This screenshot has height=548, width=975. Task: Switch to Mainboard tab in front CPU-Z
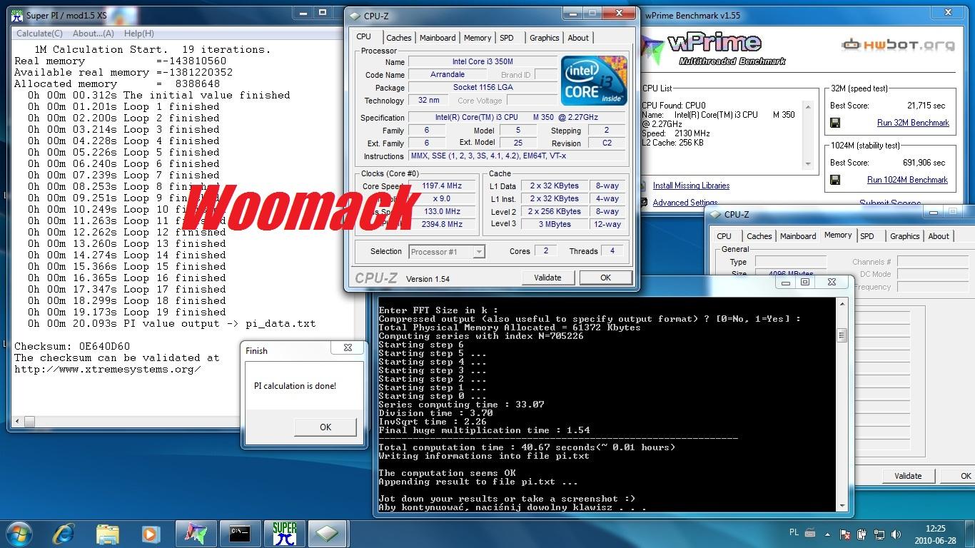click(x=438, y=38)
